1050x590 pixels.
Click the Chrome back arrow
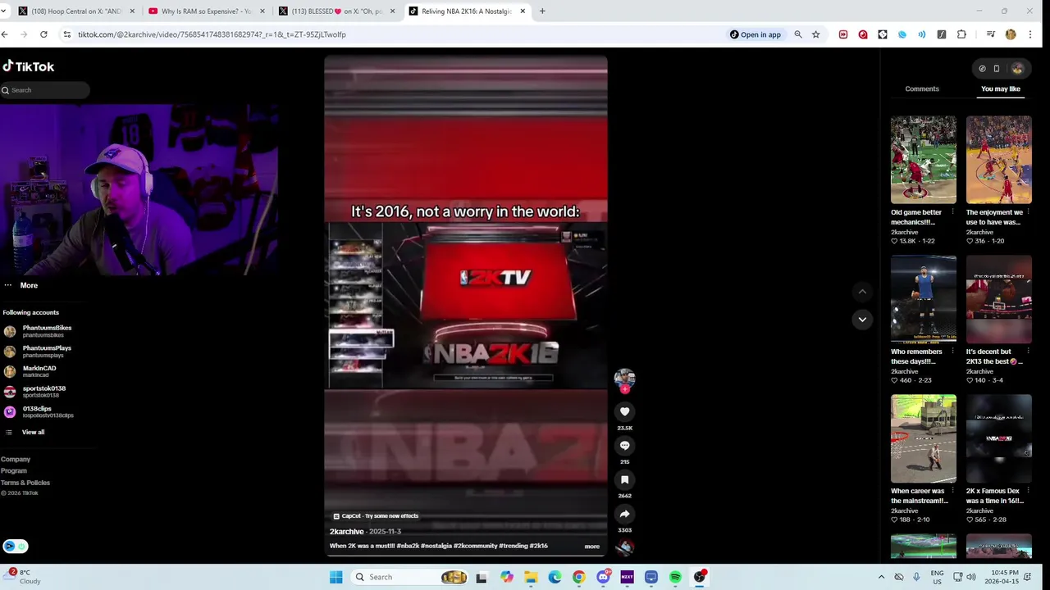coord(5,34)
